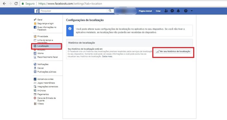The image size is (227, 120).
Task: Click the Configurações de localização heading
Action: [x=85, y=20]
